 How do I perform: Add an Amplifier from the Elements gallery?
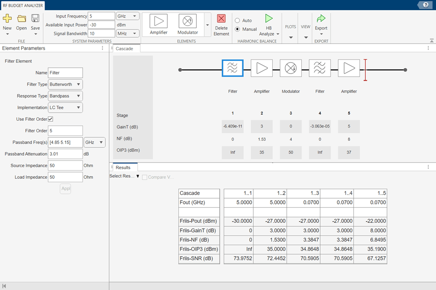click(158, 21)
